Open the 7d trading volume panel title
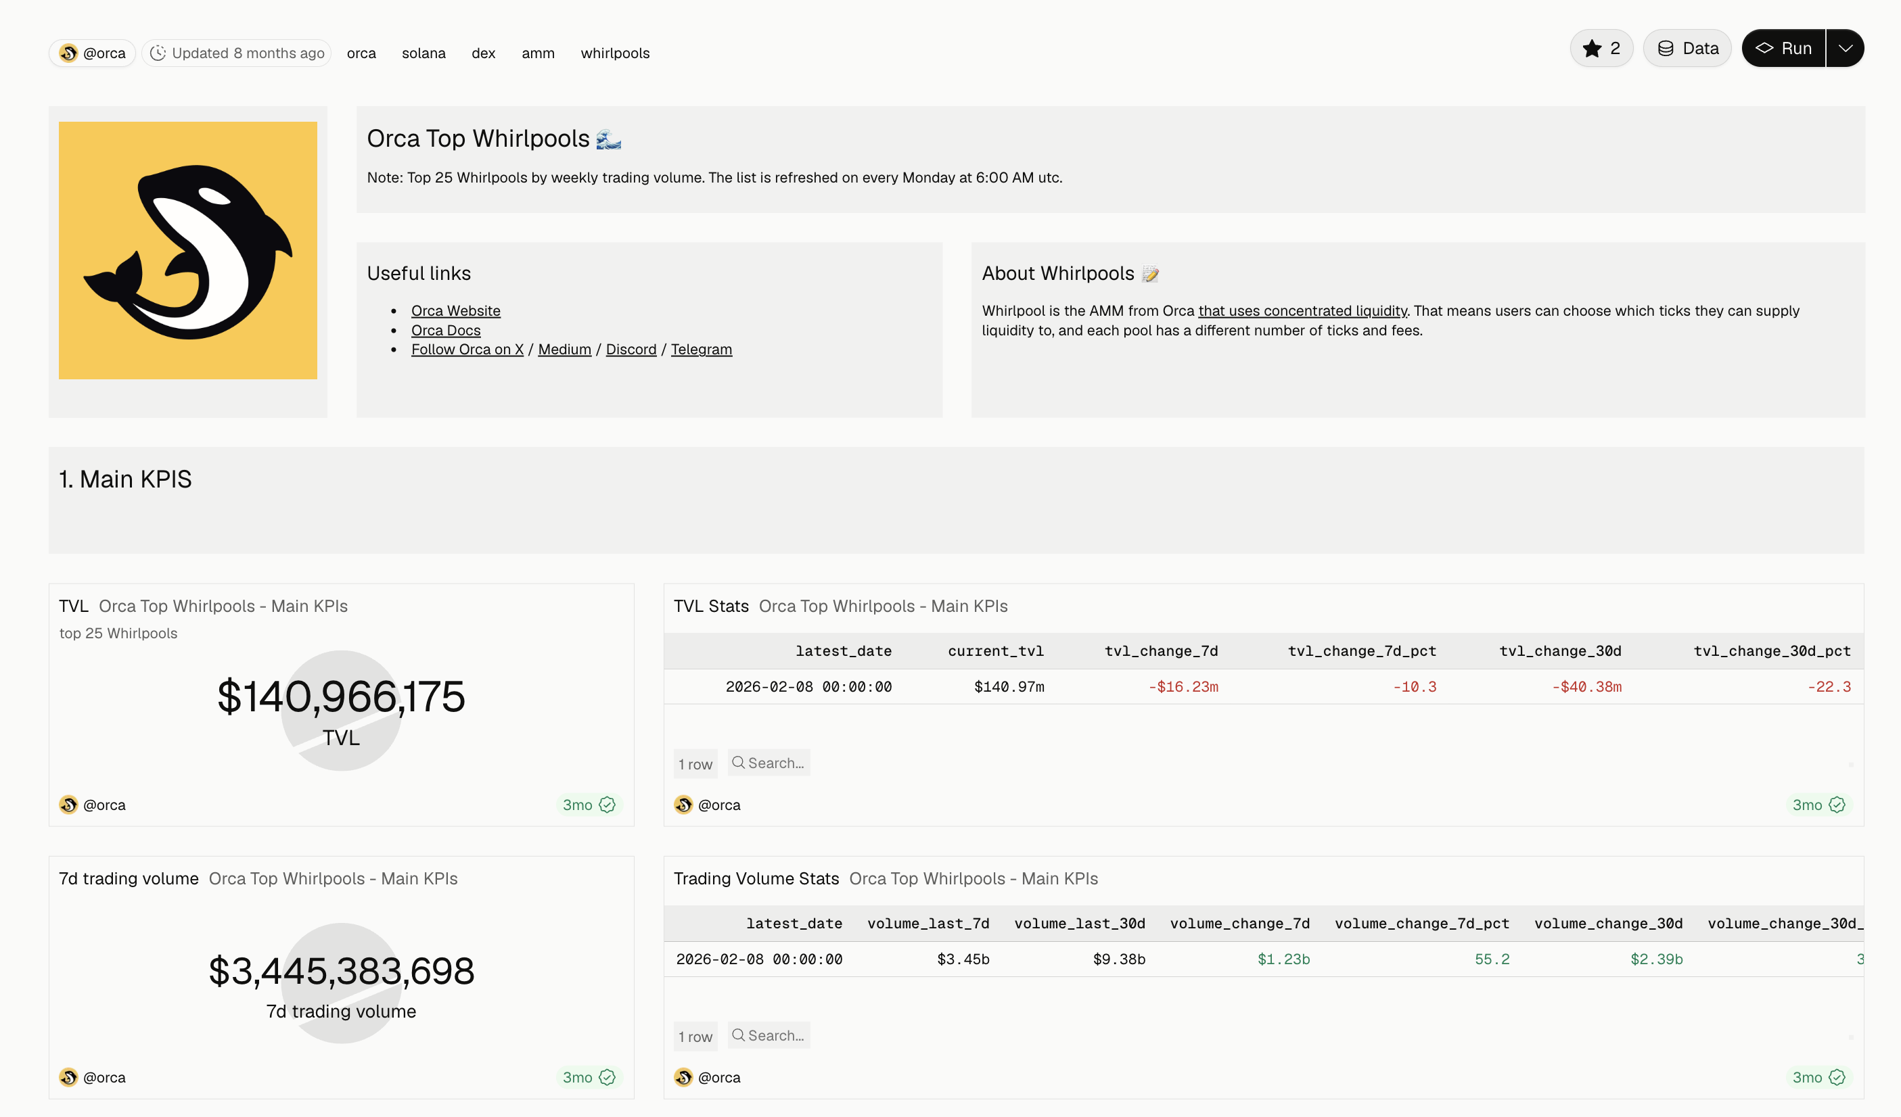Screen dimensions: 1901x1117 [x=129, y=879]
